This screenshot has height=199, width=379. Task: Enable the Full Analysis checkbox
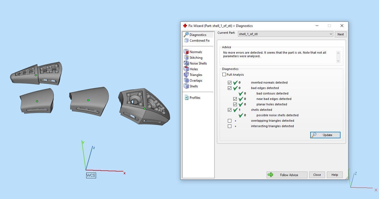tap(224, 75)
